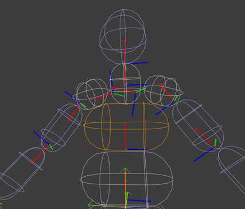The image size is (245, 209).
Task: Select the head sphere collider wireframe
Action: pos(123,36)
